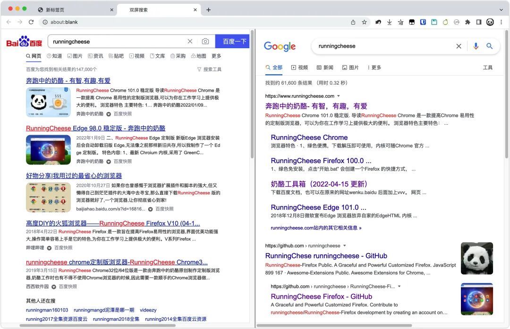Screen dimensions: 510x329
Task: Open Baidu 搜索工具 filter
Action: click(210, 69)
